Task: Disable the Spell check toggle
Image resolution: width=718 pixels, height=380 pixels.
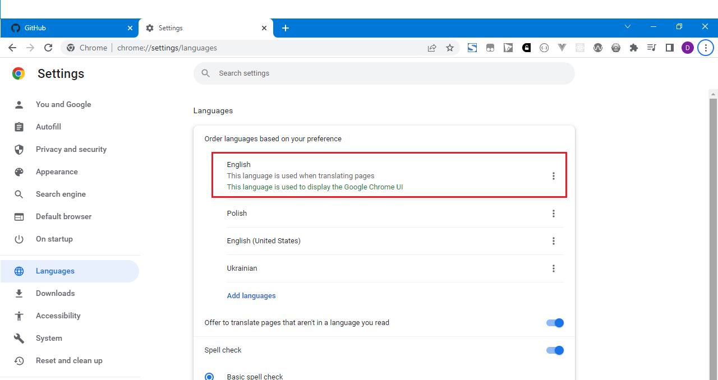Action: pyautogui.click(x=554, y=350)
